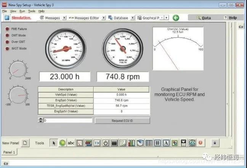Click the 0 to 2000 knob

pyautogui.click(x=18, y=70)
